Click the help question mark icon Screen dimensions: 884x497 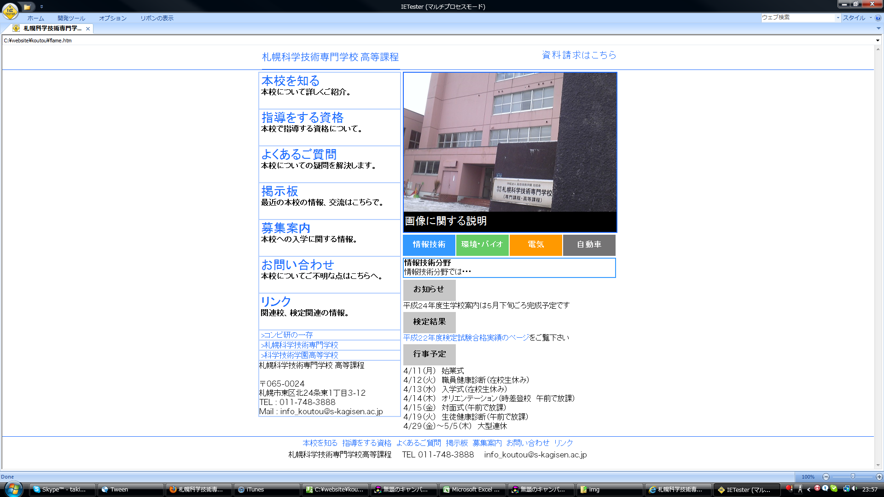(878, 18)
